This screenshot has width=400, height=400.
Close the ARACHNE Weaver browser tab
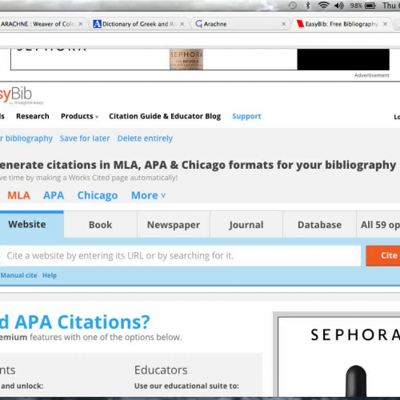[81, 24]
